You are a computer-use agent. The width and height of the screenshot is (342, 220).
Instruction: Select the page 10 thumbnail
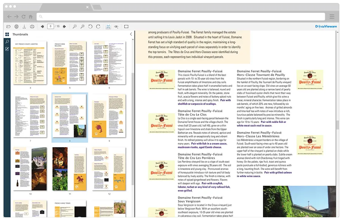[x=30, y=169]
